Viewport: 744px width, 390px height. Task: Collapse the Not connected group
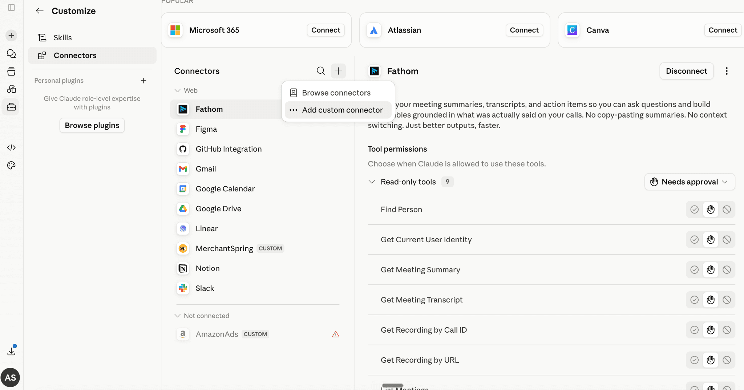177,316
